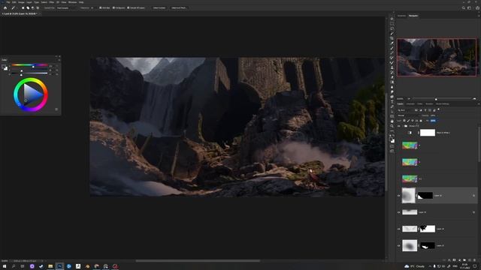Select the Gradient tool

coord(392,82)
